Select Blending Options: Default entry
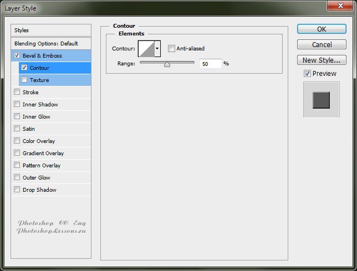 pos(46,43)
